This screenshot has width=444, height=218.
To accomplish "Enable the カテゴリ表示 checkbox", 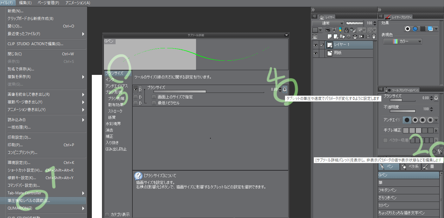I will coord(107,215).
